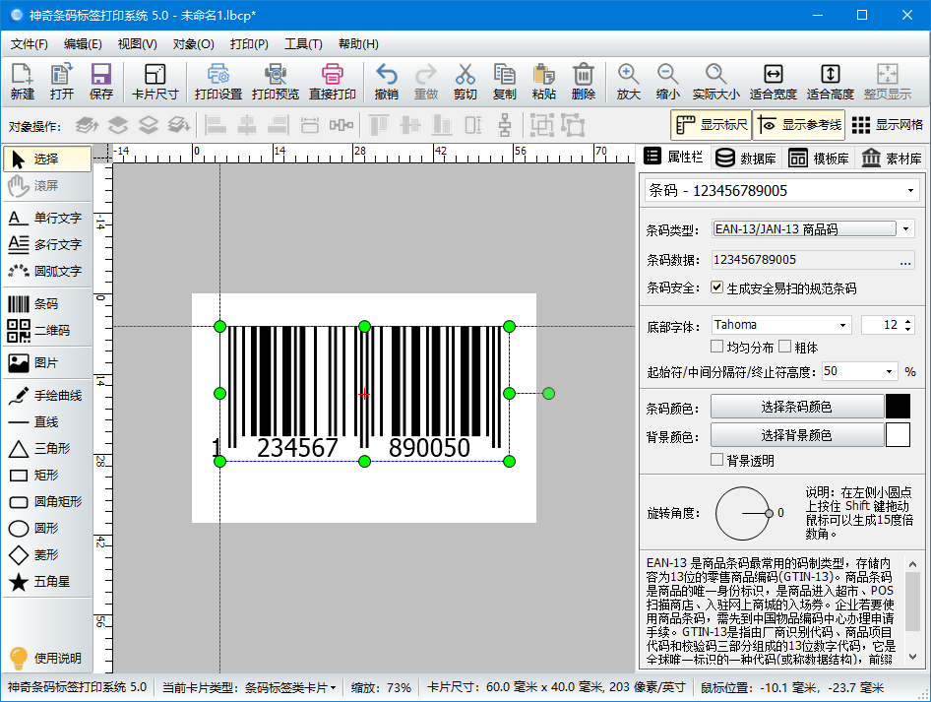Reset to 实际大小 actual size
This screenshot has height=702, width=931.
(x=716, y=82)
